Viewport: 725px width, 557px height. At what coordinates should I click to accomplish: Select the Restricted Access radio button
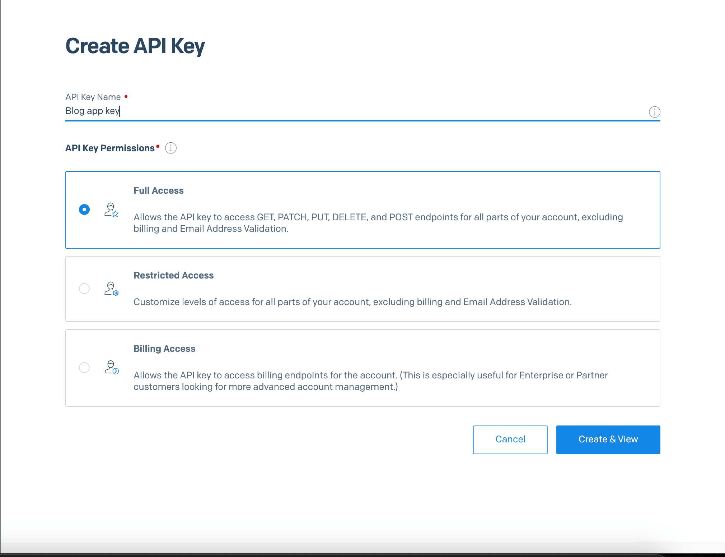click(84, 289)
